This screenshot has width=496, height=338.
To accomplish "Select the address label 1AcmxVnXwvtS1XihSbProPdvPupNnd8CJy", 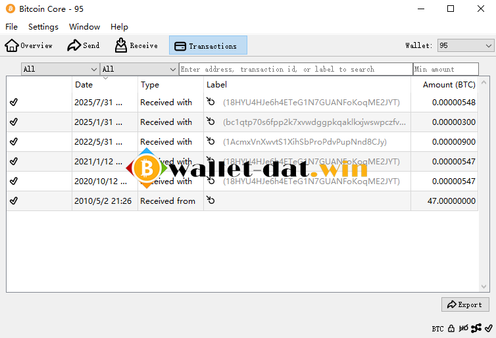I will [x=305, y=141].
